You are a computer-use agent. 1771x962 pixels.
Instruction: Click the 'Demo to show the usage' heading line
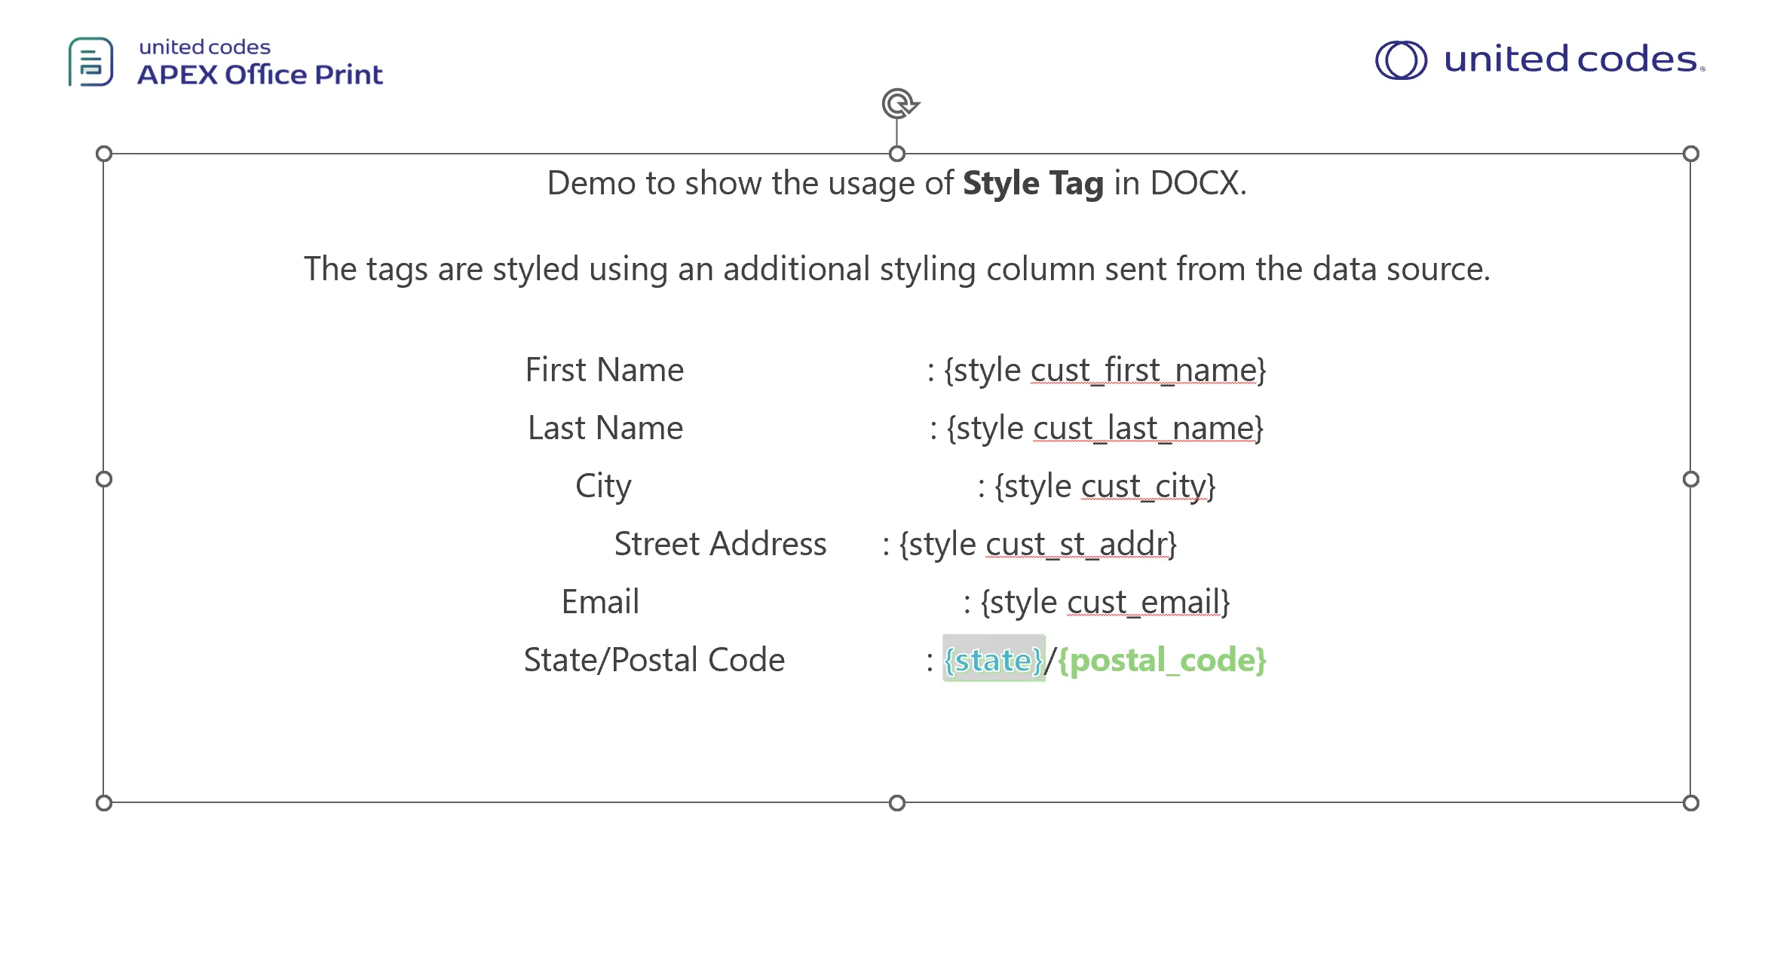[x=897, y=183]
